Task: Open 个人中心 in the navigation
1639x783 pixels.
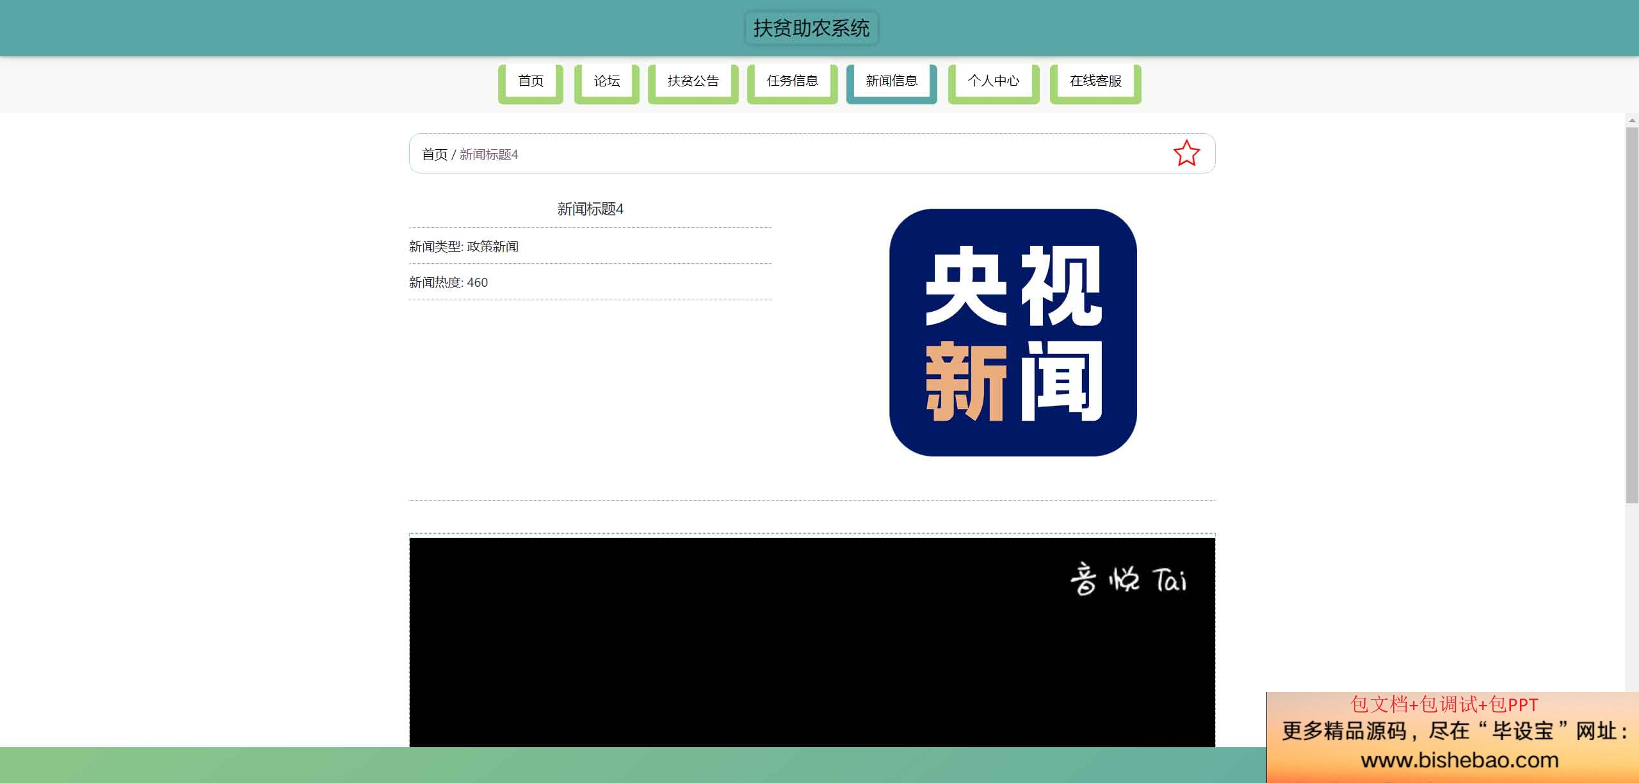Action: click(x=994, y=83)
